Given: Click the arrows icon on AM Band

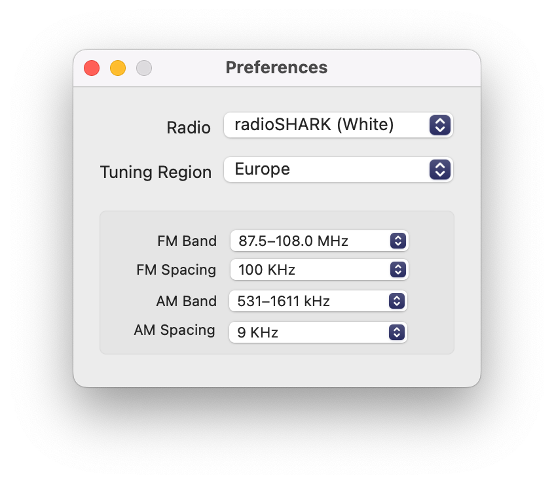Looking at the screenshot, I should [397, 301].
